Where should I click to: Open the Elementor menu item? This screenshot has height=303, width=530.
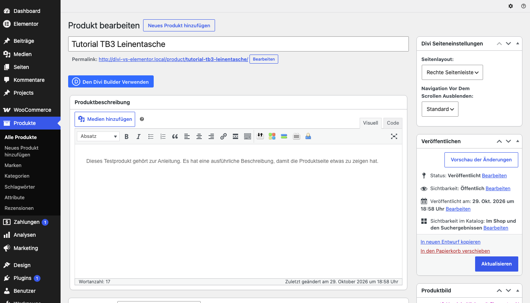tap(30, 24)
